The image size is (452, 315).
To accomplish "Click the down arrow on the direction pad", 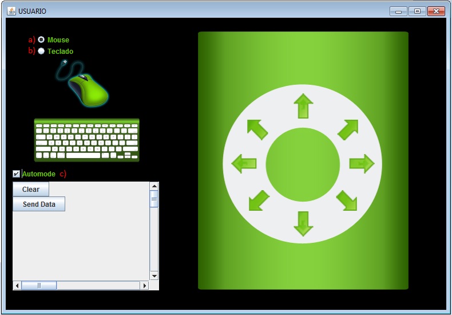I will pos(303,223).
